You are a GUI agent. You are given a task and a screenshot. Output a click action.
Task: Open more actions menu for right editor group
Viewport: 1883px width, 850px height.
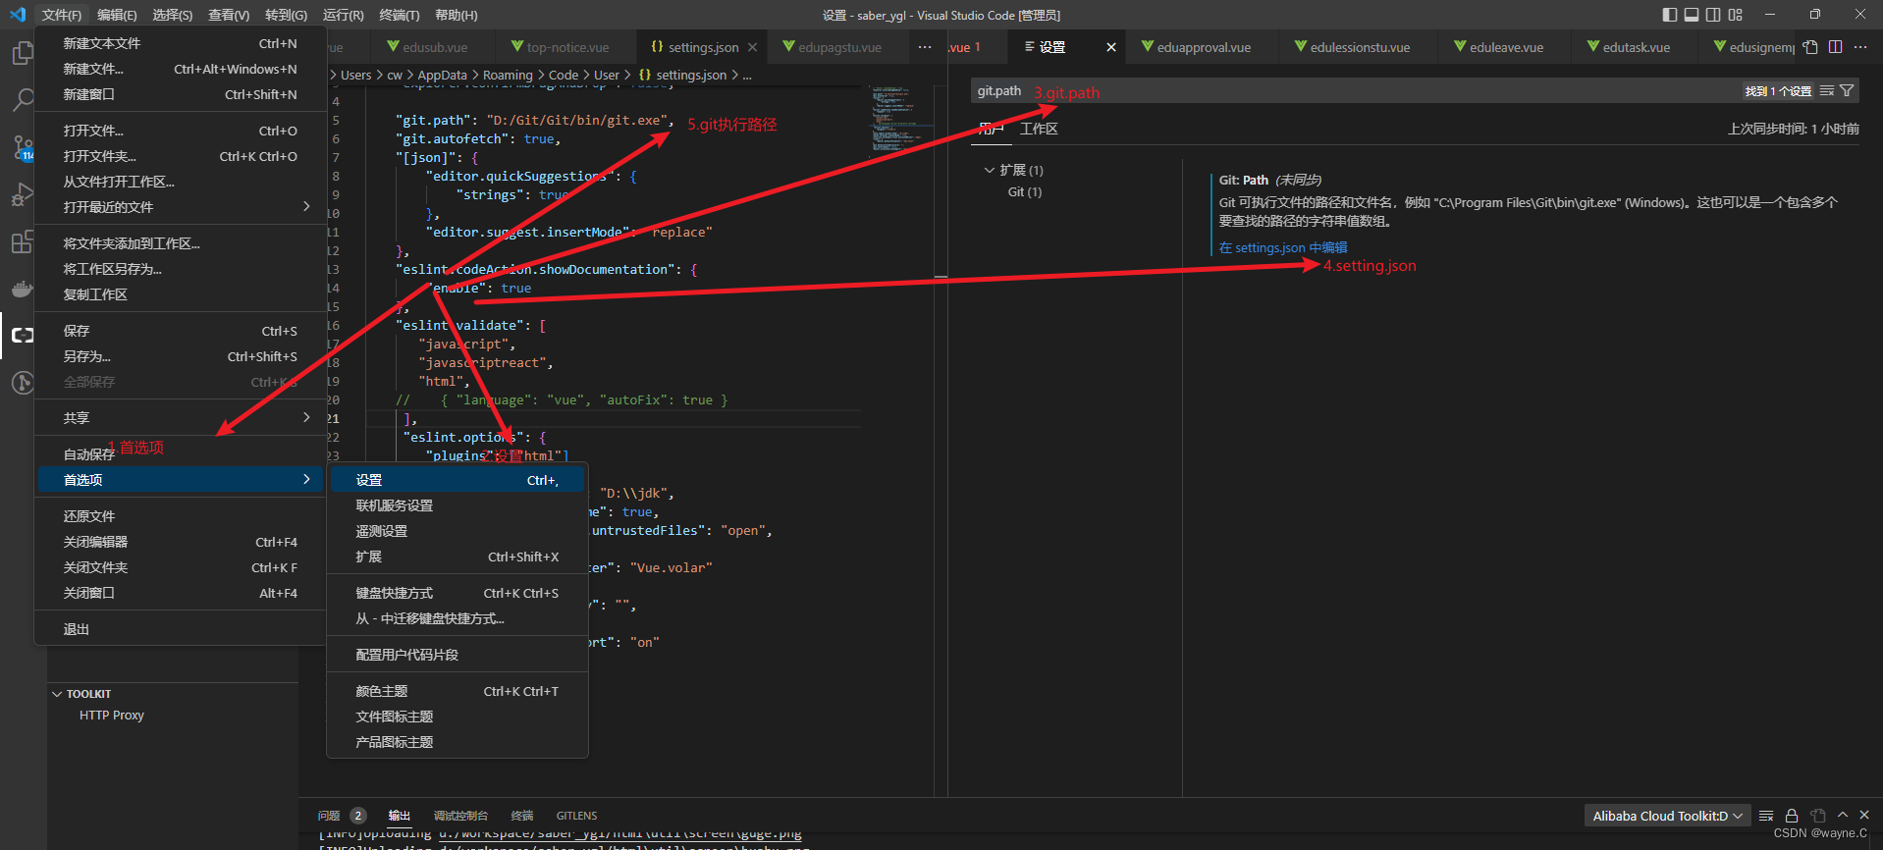(x=1860, y=47)
